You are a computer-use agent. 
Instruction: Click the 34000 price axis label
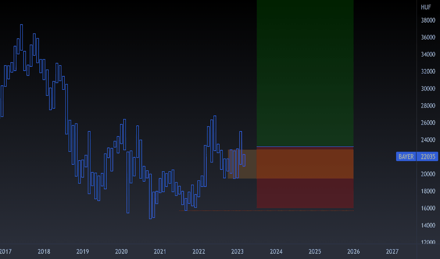[428, 54]
